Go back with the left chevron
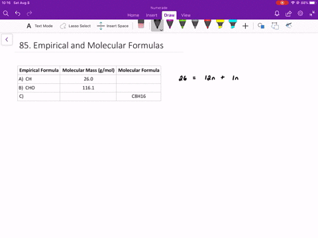Screen dimensions: 318x238 coord(7,40)
